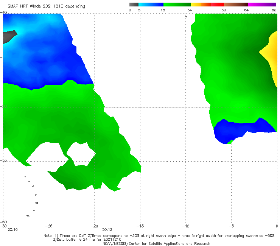Click the magenta 64-80 segment of colorbar

(x=262, y=5)
